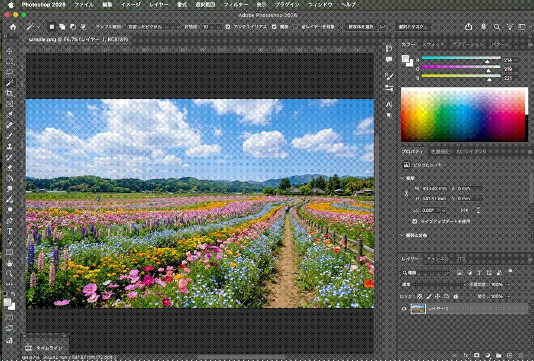Screen dimensions: 534x361
Task: Toggle the アンチエイリアス checkbox in options bar
Action: (x=227, y=26)
